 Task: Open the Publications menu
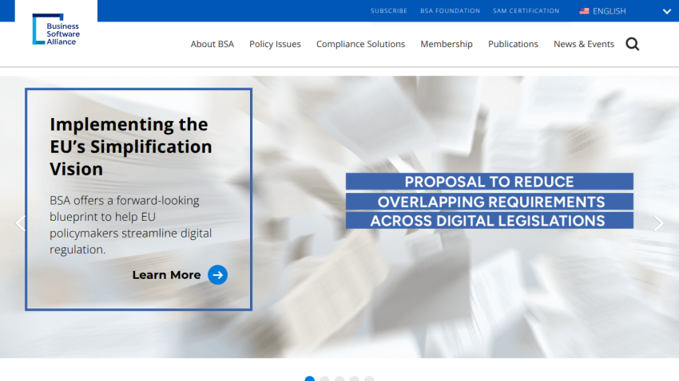[513, 44]
